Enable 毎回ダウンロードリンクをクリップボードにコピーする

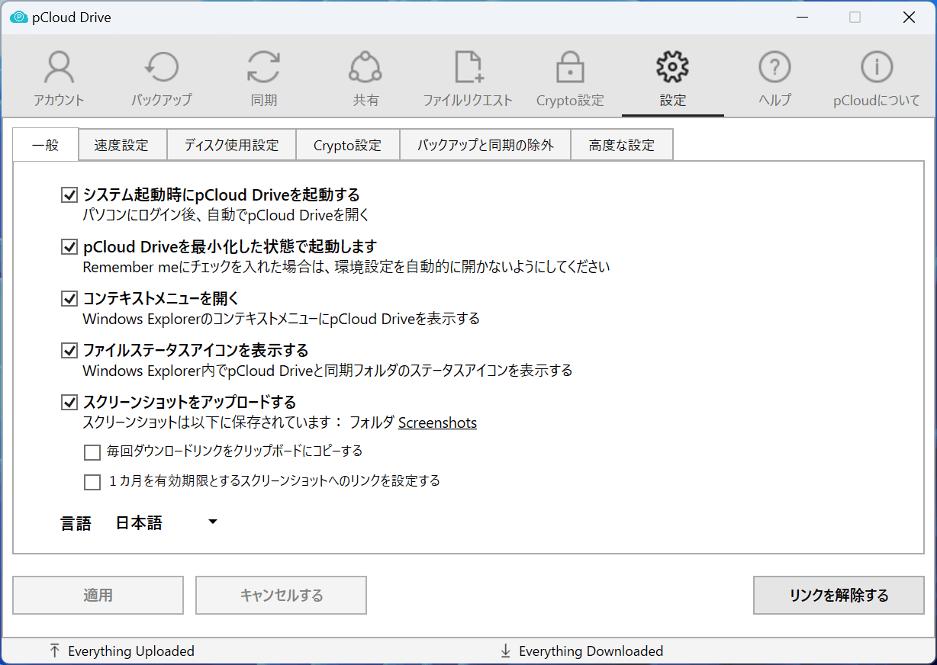coord(92,452)
